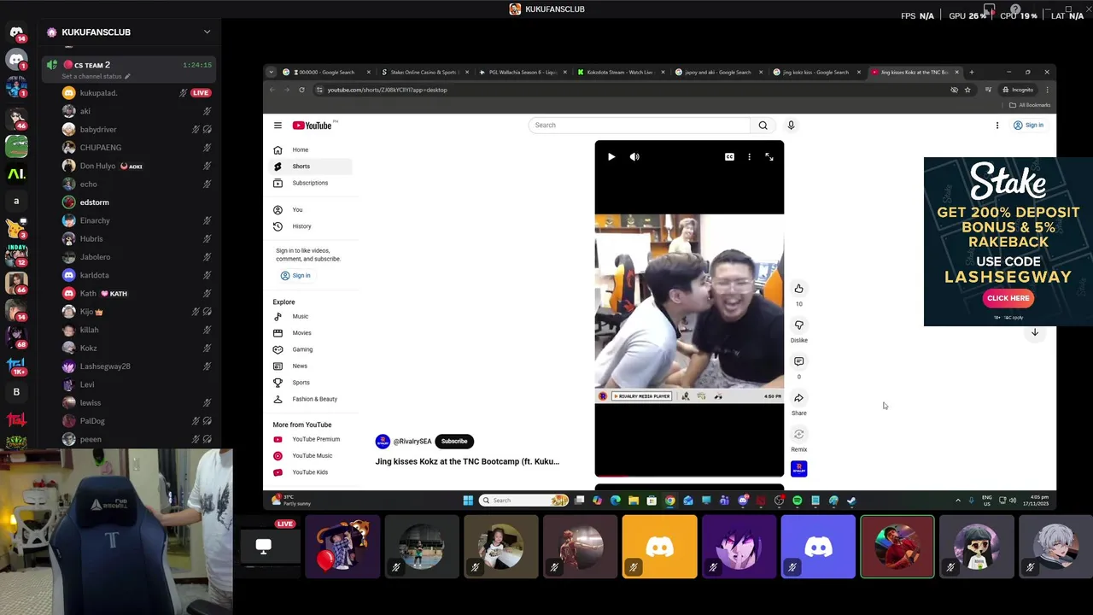
Task: Click the sidebar Sign in button
Action: 295,276
